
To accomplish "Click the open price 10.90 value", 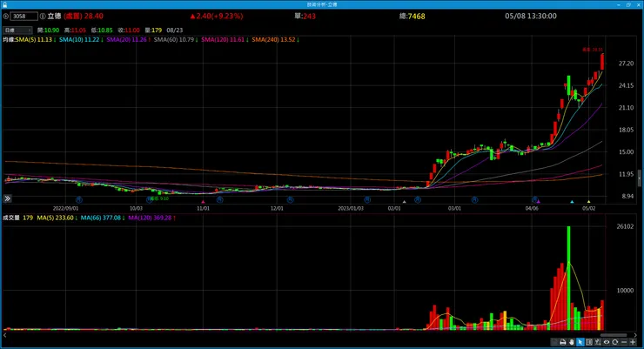I will pos(51,30).
